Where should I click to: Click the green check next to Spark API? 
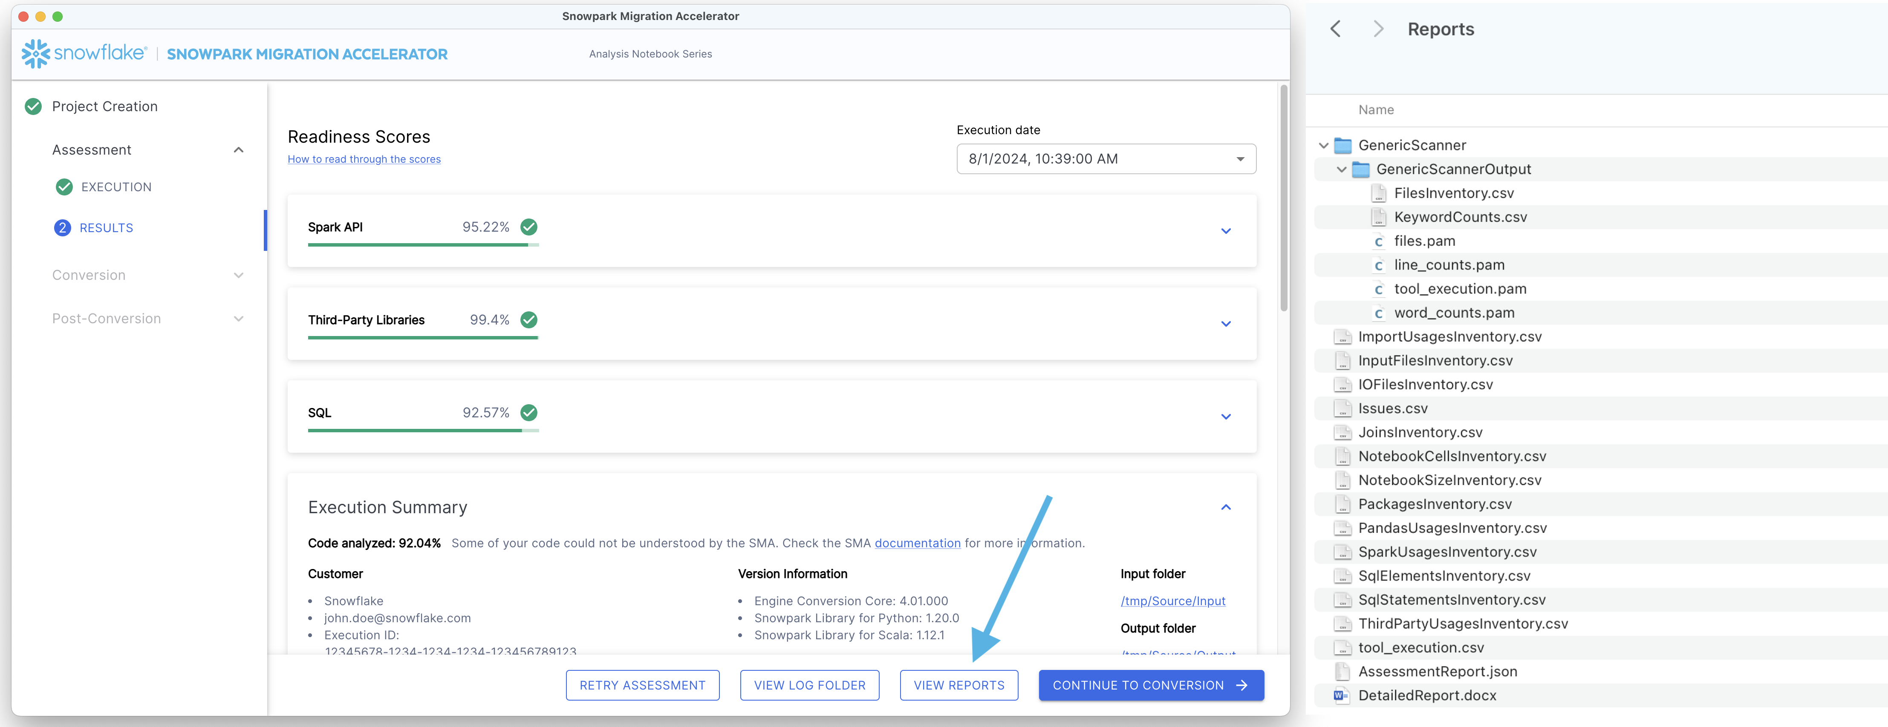[528, 227]
